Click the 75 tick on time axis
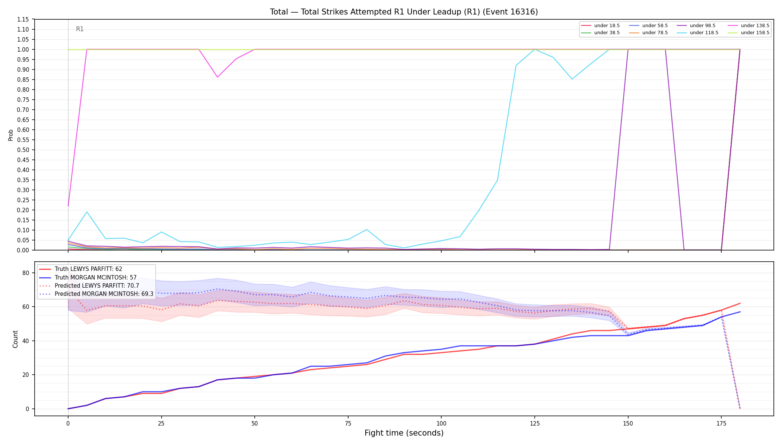The width and height of the screenshot is (782, 446). 348,423
